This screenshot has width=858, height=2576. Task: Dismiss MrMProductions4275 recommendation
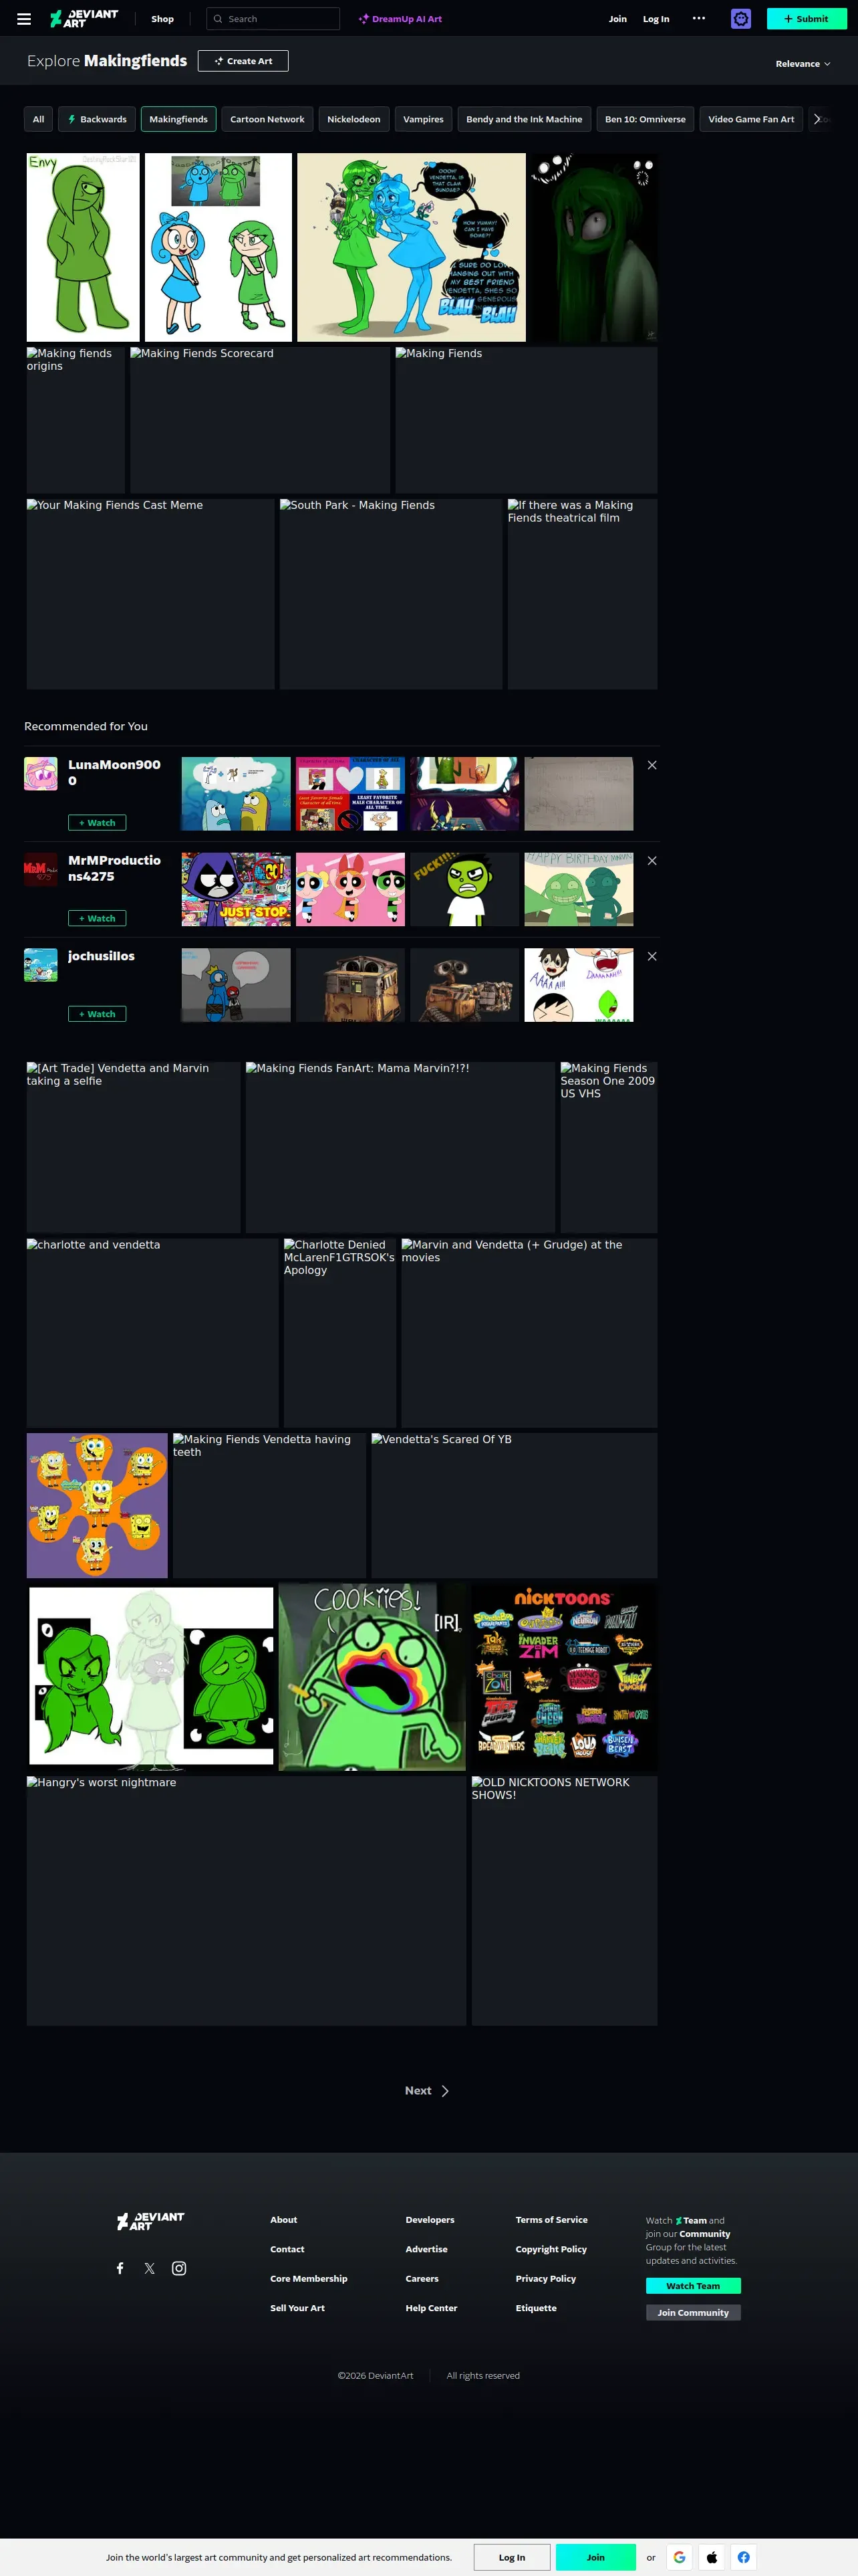pyautogui.click(x=652, y=861)
